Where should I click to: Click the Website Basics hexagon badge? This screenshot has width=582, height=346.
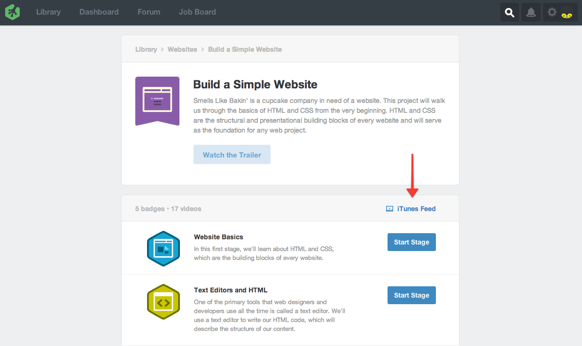point(163,249)
